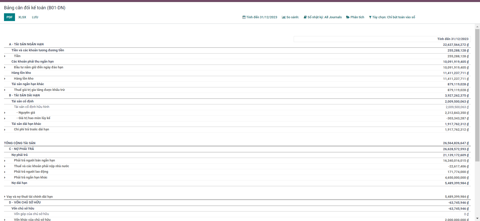The image size is (480, 221).
Task: Expand Vay và nợ thuê tài chính
Action: click(5, 197)
